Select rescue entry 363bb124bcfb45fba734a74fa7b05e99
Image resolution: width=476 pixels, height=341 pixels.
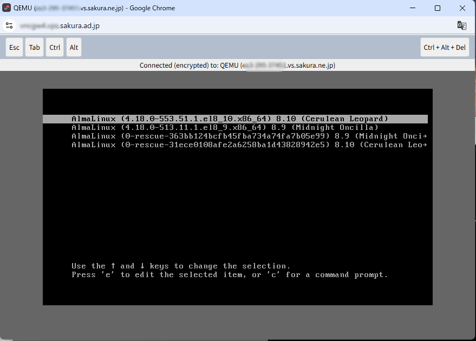coord(249,136)
